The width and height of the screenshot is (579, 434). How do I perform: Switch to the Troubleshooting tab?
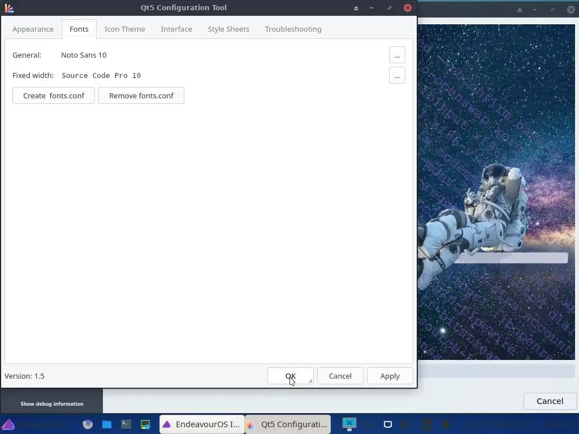point(293,29)
